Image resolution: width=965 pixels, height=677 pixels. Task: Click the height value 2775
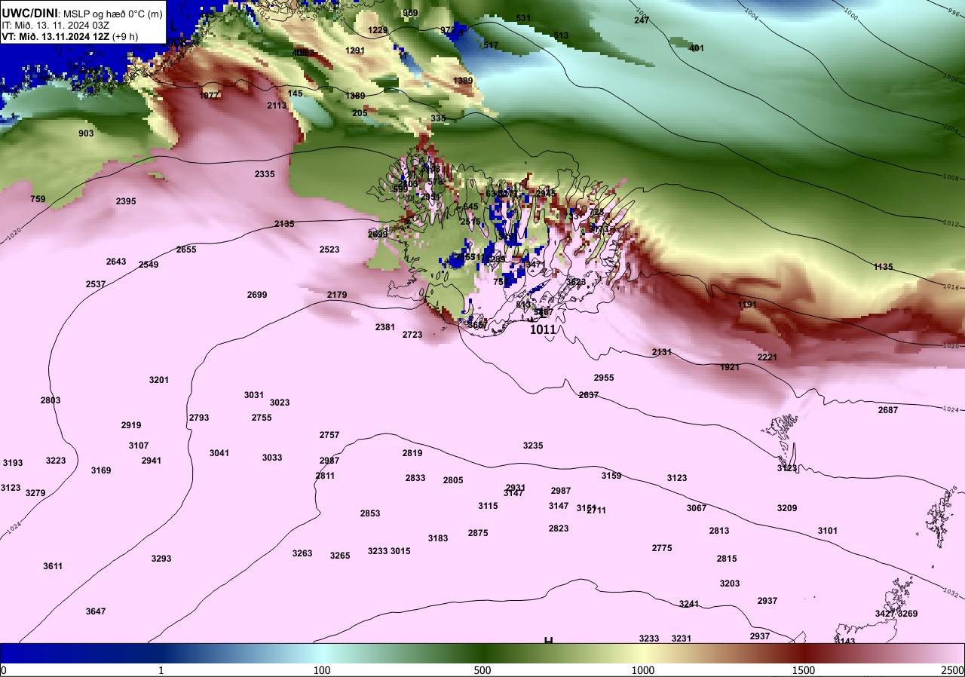(662, 548)
